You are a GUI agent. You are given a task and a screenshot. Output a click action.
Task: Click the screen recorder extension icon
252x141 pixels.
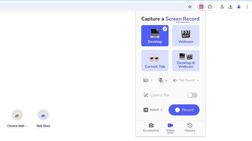[201, 7]
